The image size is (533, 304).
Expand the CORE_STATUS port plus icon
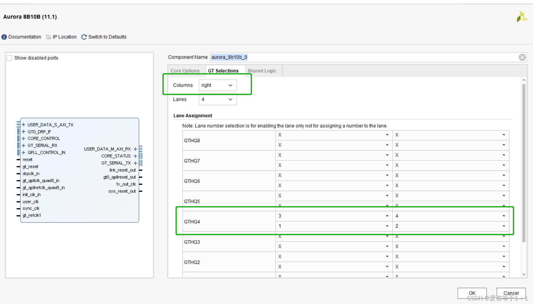(x=135, y=156)
